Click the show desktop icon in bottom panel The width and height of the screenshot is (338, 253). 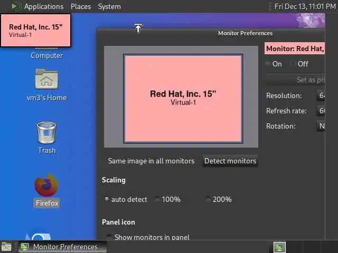6,247
